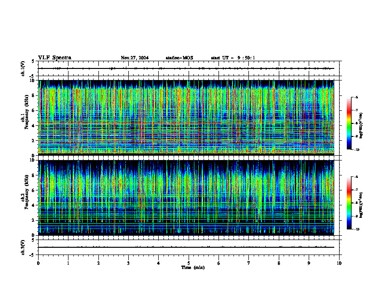Click inside the ch.1 spectrogram panel
Screen dimensions: 382x295
pos(186,118)
